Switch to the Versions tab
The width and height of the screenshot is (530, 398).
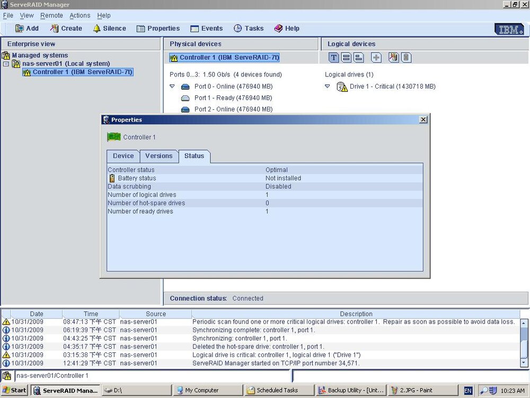[x=159, y=156]
